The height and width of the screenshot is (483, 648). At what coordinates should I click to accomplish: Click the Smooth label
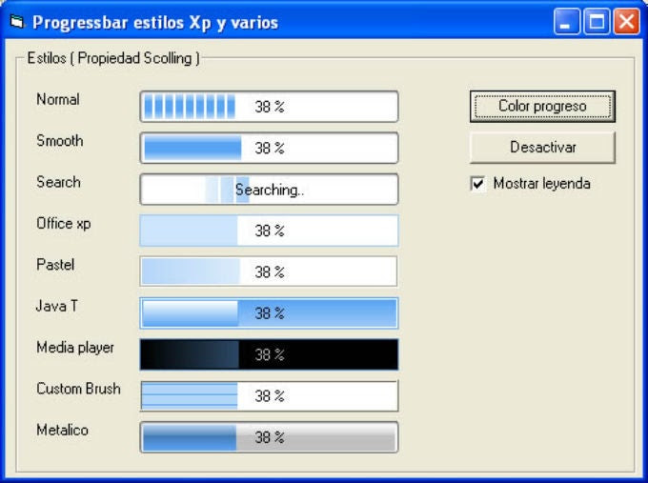coord(59,141)
